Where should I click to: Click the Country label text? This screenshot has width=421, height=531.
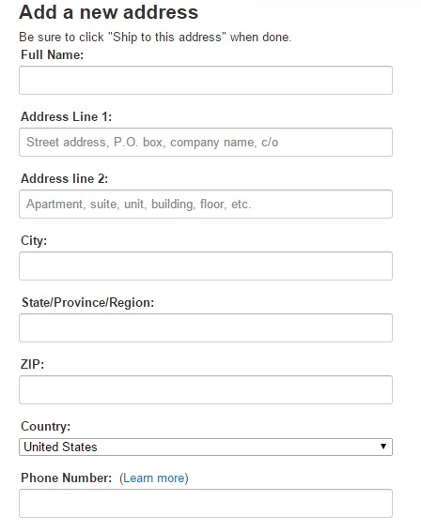point(46,426)
